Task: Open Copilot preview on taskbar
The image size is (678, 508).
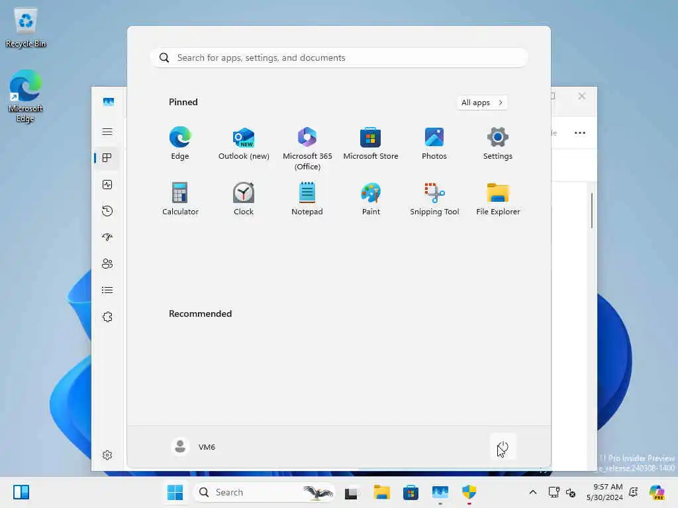Action: click(657, 492)
